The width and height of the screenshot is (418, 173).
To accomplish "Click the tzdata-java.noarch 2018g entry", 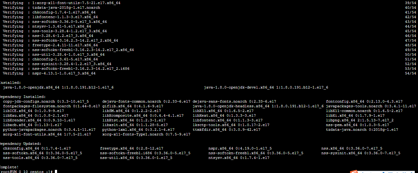I will pos(362,130).
